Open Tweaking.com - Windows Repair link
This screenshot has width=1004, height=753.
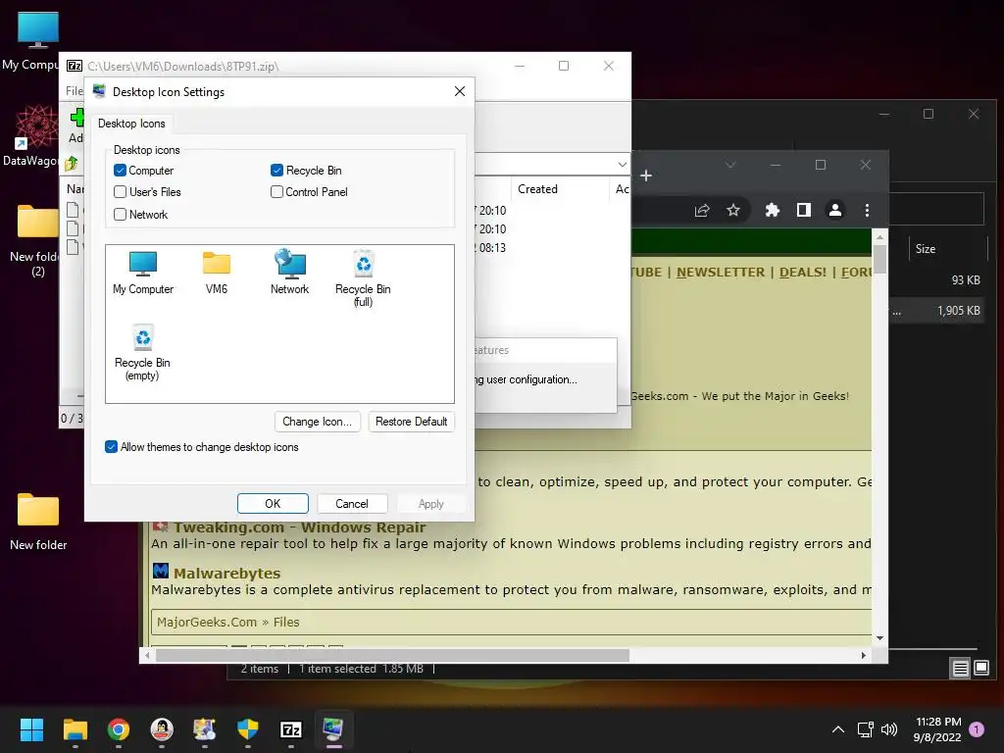(299, 527)
